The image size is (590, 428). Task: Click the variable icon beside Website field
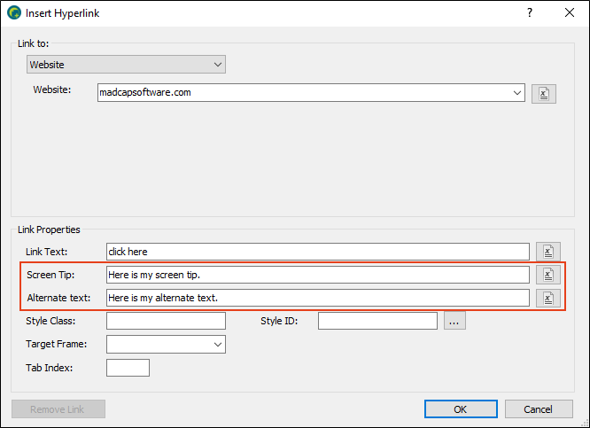tap(543, 94)
